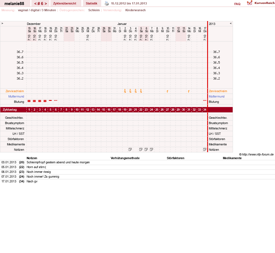The image size is (275, 253).
Task: Click bleeding mark on cycle day 2
Action: (34, 101)
